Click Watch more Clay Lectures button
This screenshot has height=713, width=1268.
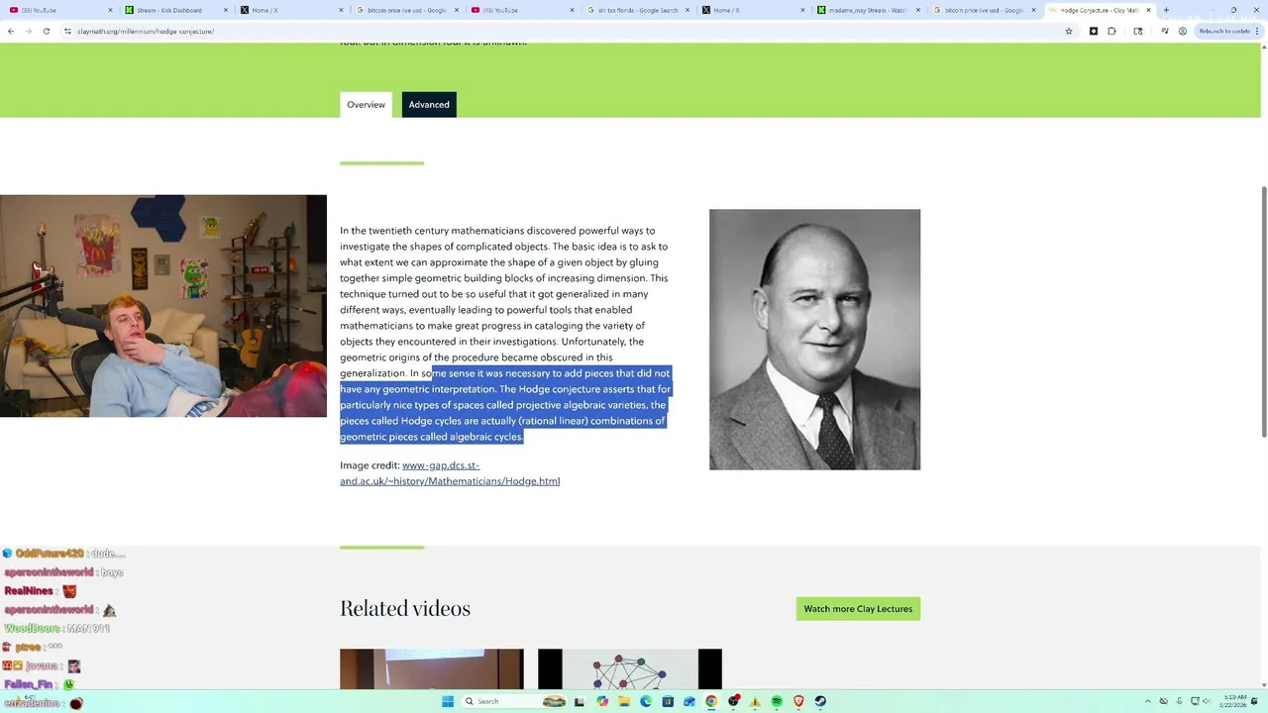(x=858, y=609)
